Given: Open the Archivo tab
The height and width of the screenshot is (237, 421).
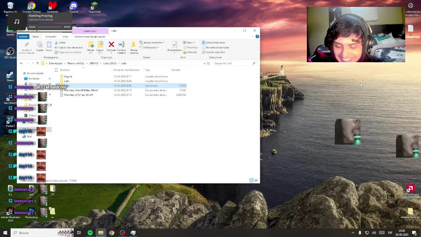Looking at the screenshot, I should pos(23,37).
